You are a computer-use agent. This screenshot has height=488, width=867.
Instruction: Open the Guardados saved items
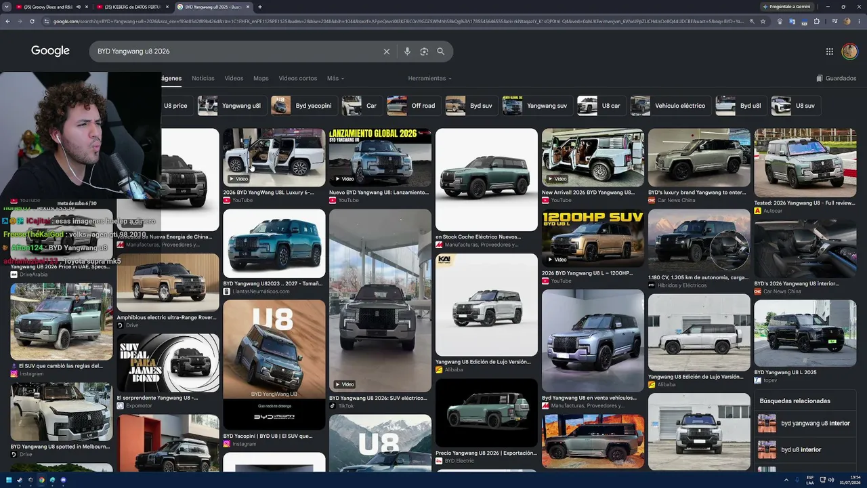pyautogui.click(x=837, y=79)
